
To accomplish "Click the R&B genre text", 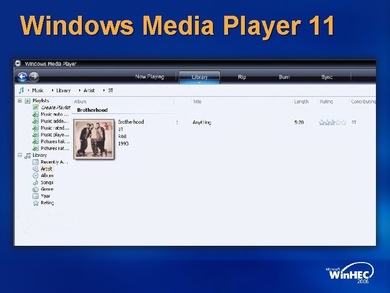I will click(x=122, y=136).
